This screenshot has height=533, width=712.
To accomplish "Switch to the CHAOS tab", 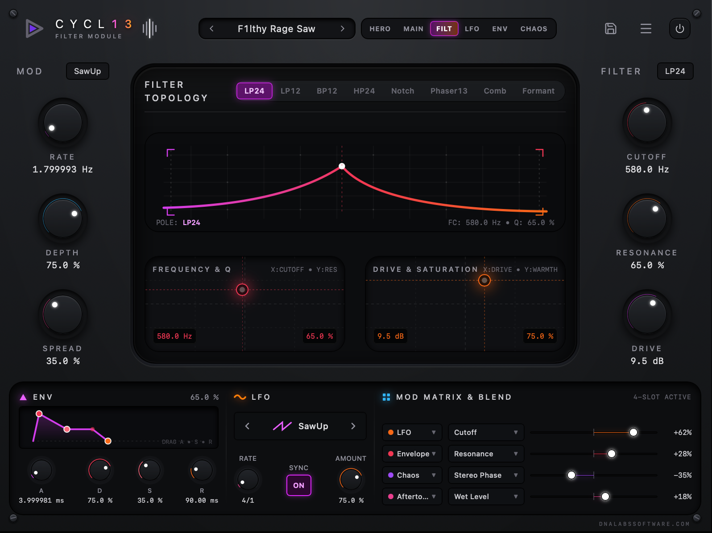I will pyautogui.click(x=534, y=29).
